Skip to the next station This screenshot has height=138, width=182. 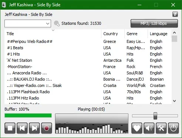(34, 128)
